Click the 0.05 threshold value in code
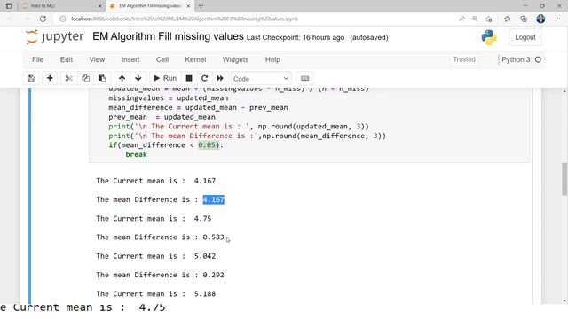Image resolution: width=568 pixels, height=319 pixels. [x=207, y=145]
